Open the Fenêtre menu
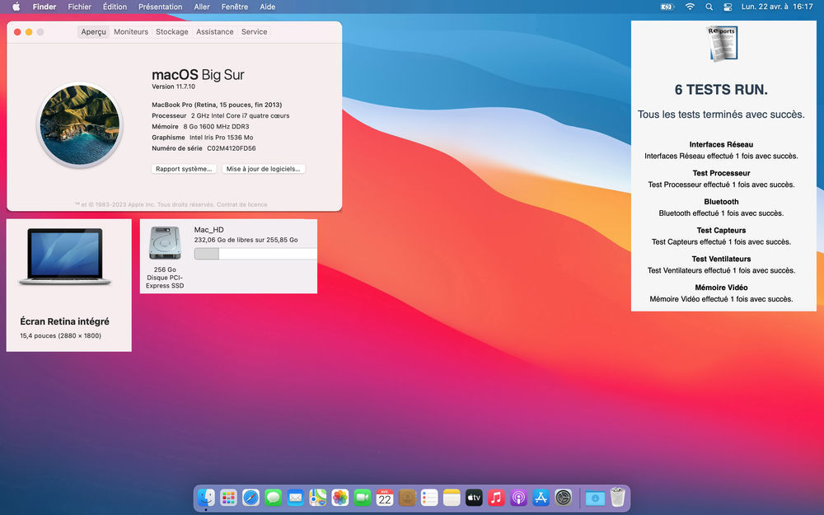The image size is (824, 515). click(x=235, y=7)
